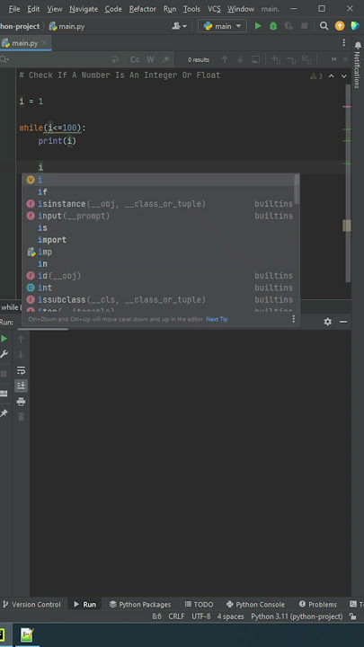Close the main.py editor tab
364x647 pixels.
[x=45, y=43]
